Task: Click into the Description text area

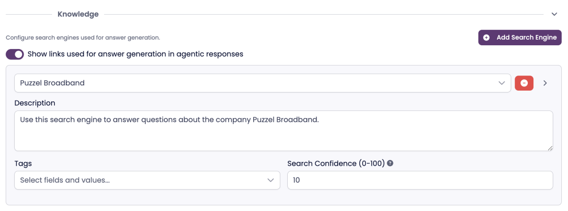Action: (x=283, y=131)
